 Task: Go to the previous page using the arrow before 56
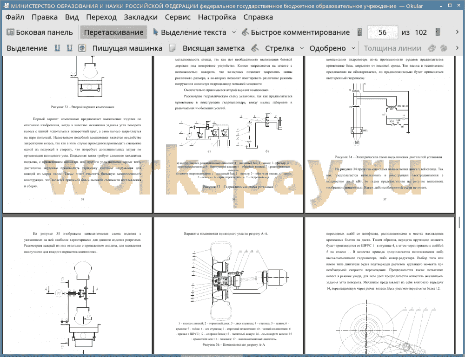(x=360, y=32)
